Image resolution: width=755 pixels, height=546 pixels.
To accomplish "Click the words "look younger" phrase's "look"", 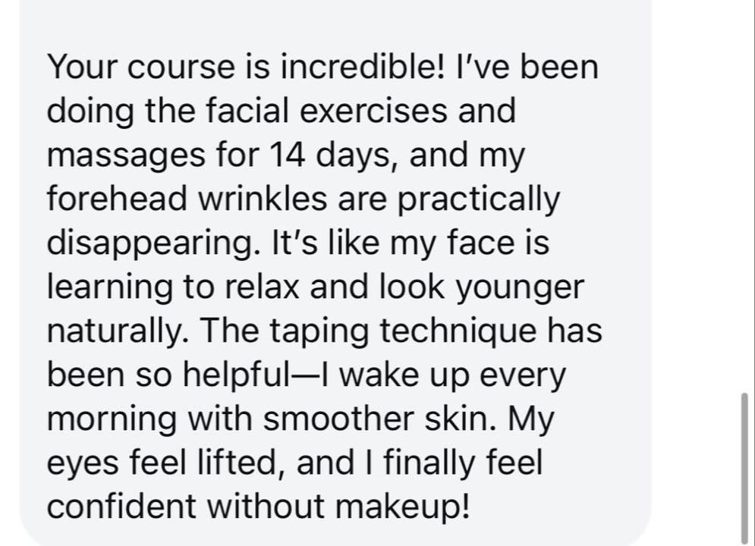I will click(412, 287).
